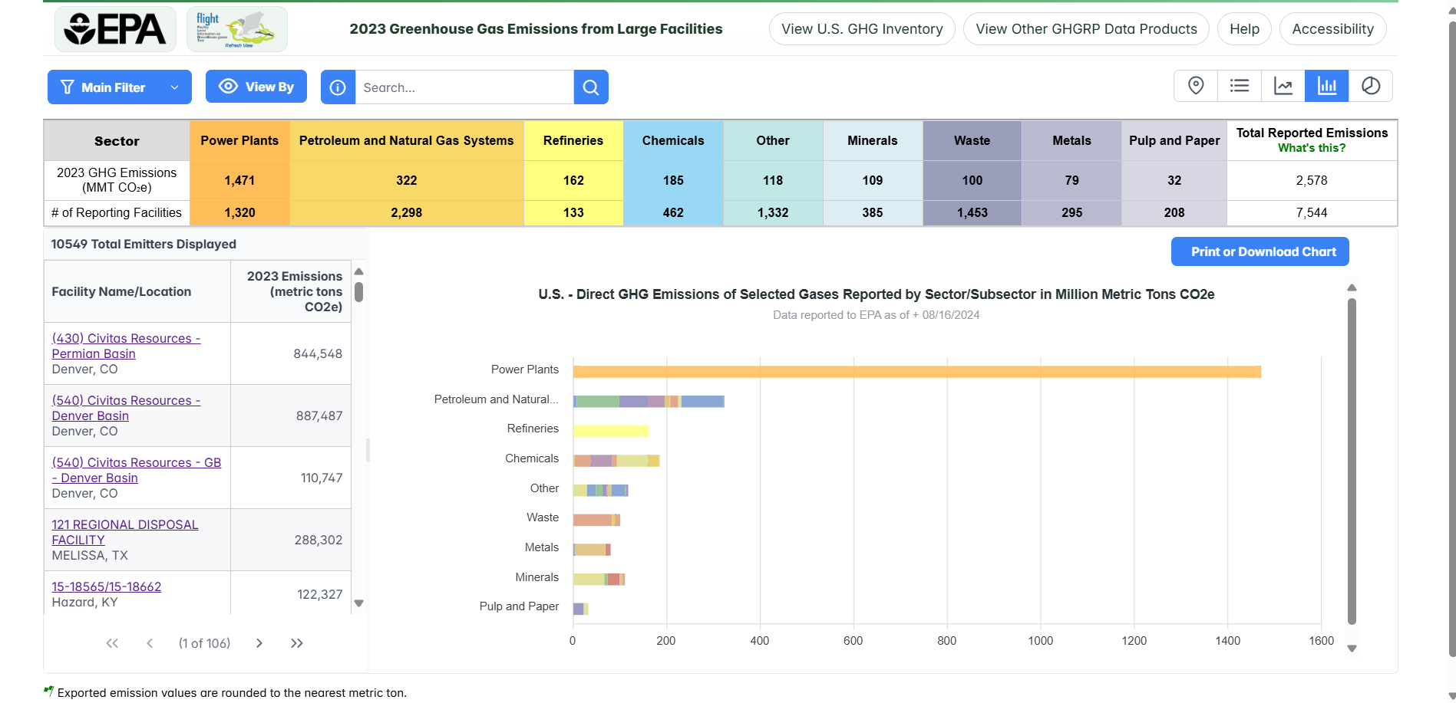The image size is (1456, 703).
Task: Select the Accessibility menu item
Action: pos(1332,28)
